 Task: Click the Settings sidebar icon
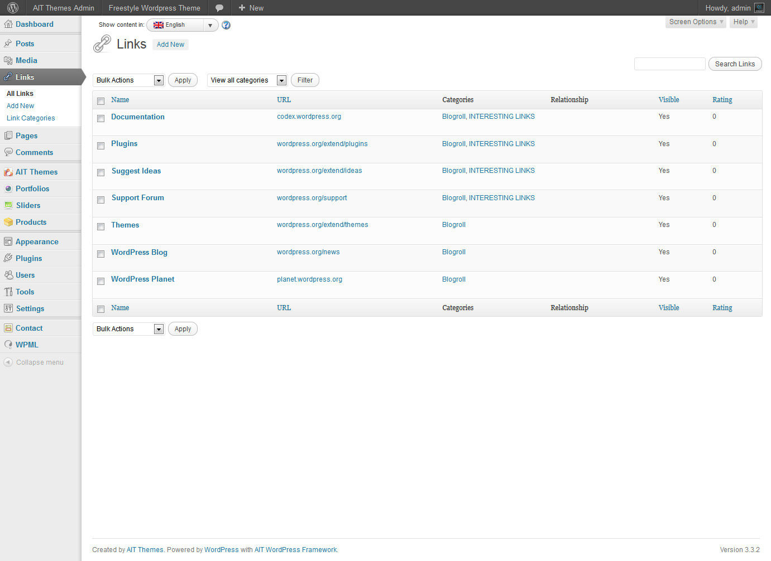(8, 308)
